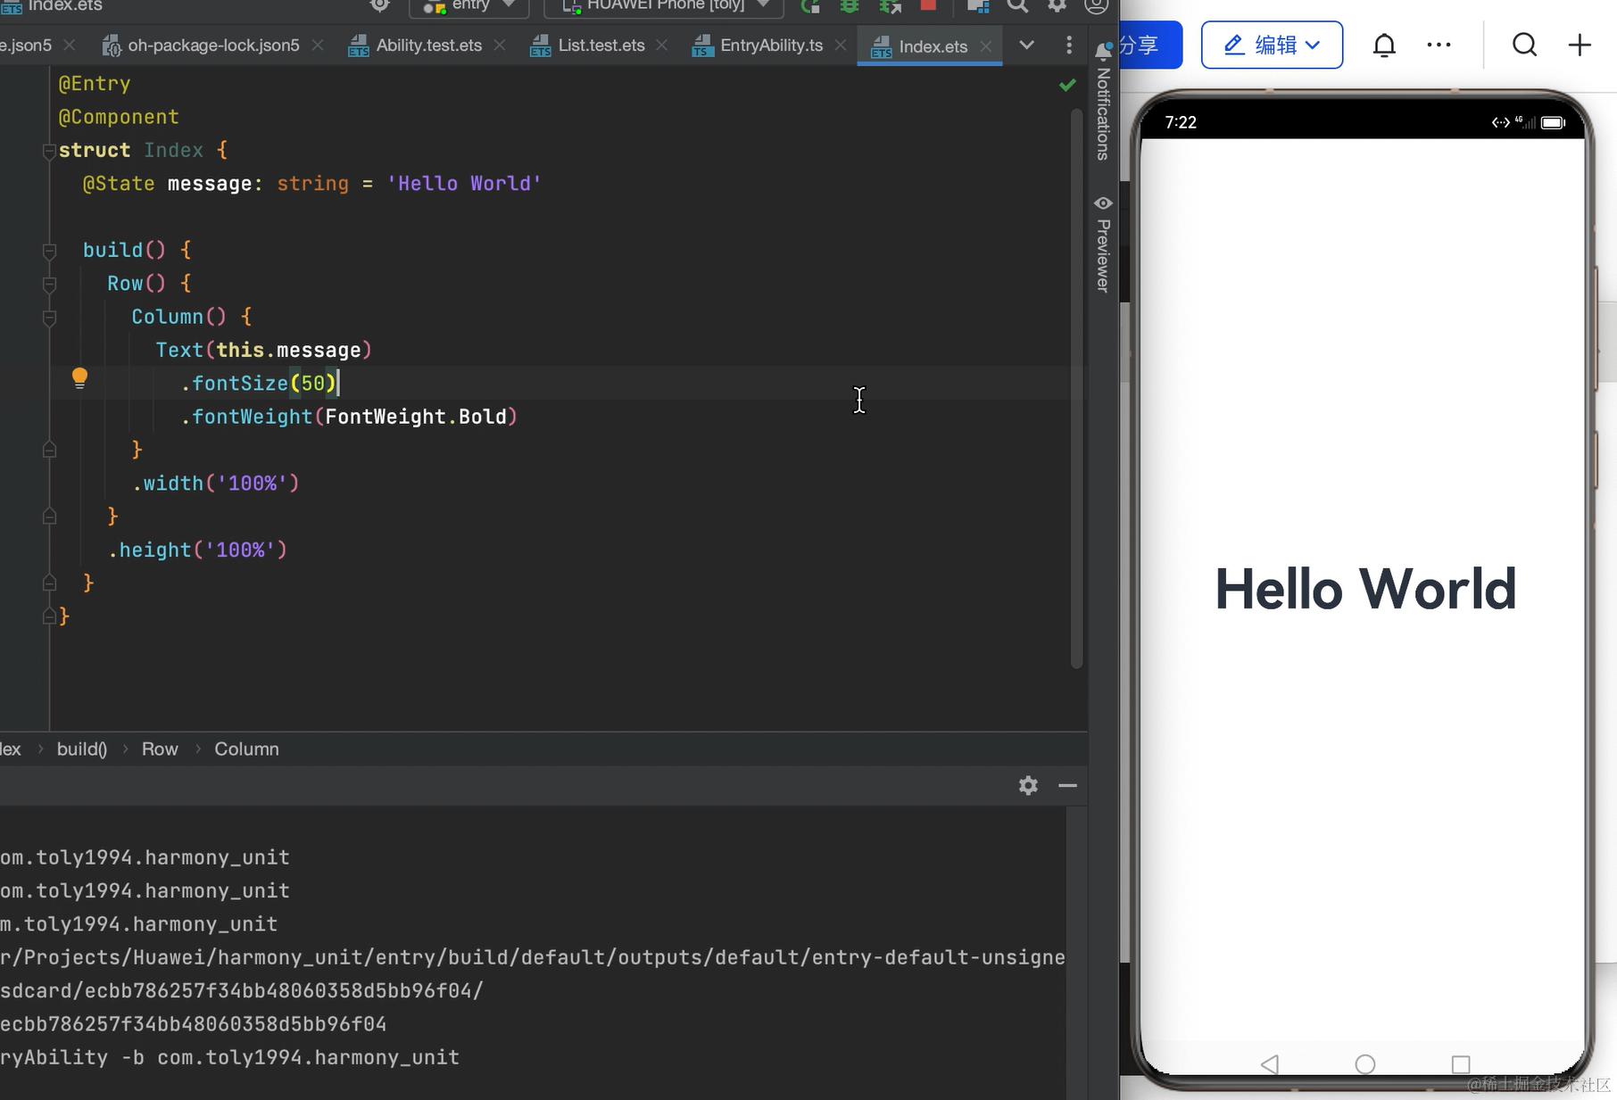Click the build() breadcrumb
Image resolution: width=1617 pixels, height=1100 pixels.
point(82,749)
